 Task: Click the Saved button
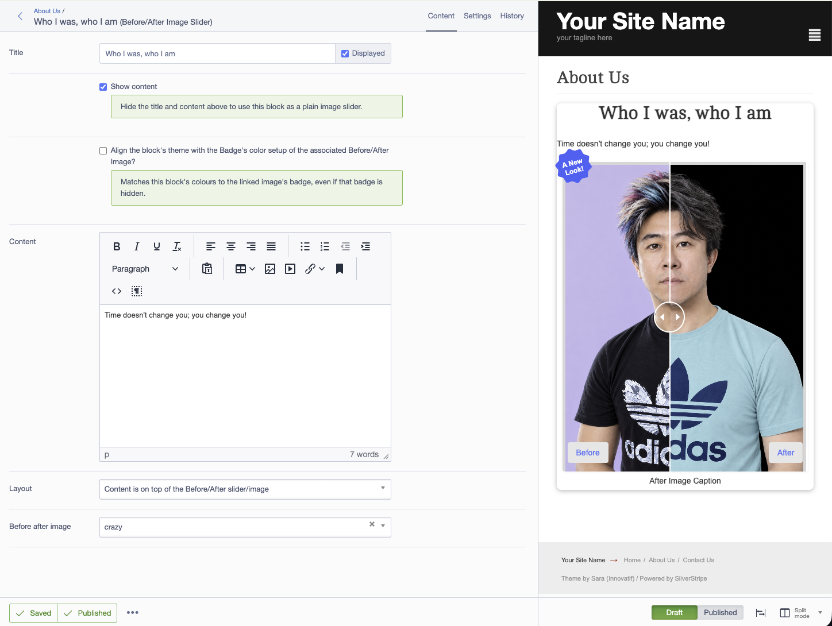pyautogui.click(x=33, y=613)
